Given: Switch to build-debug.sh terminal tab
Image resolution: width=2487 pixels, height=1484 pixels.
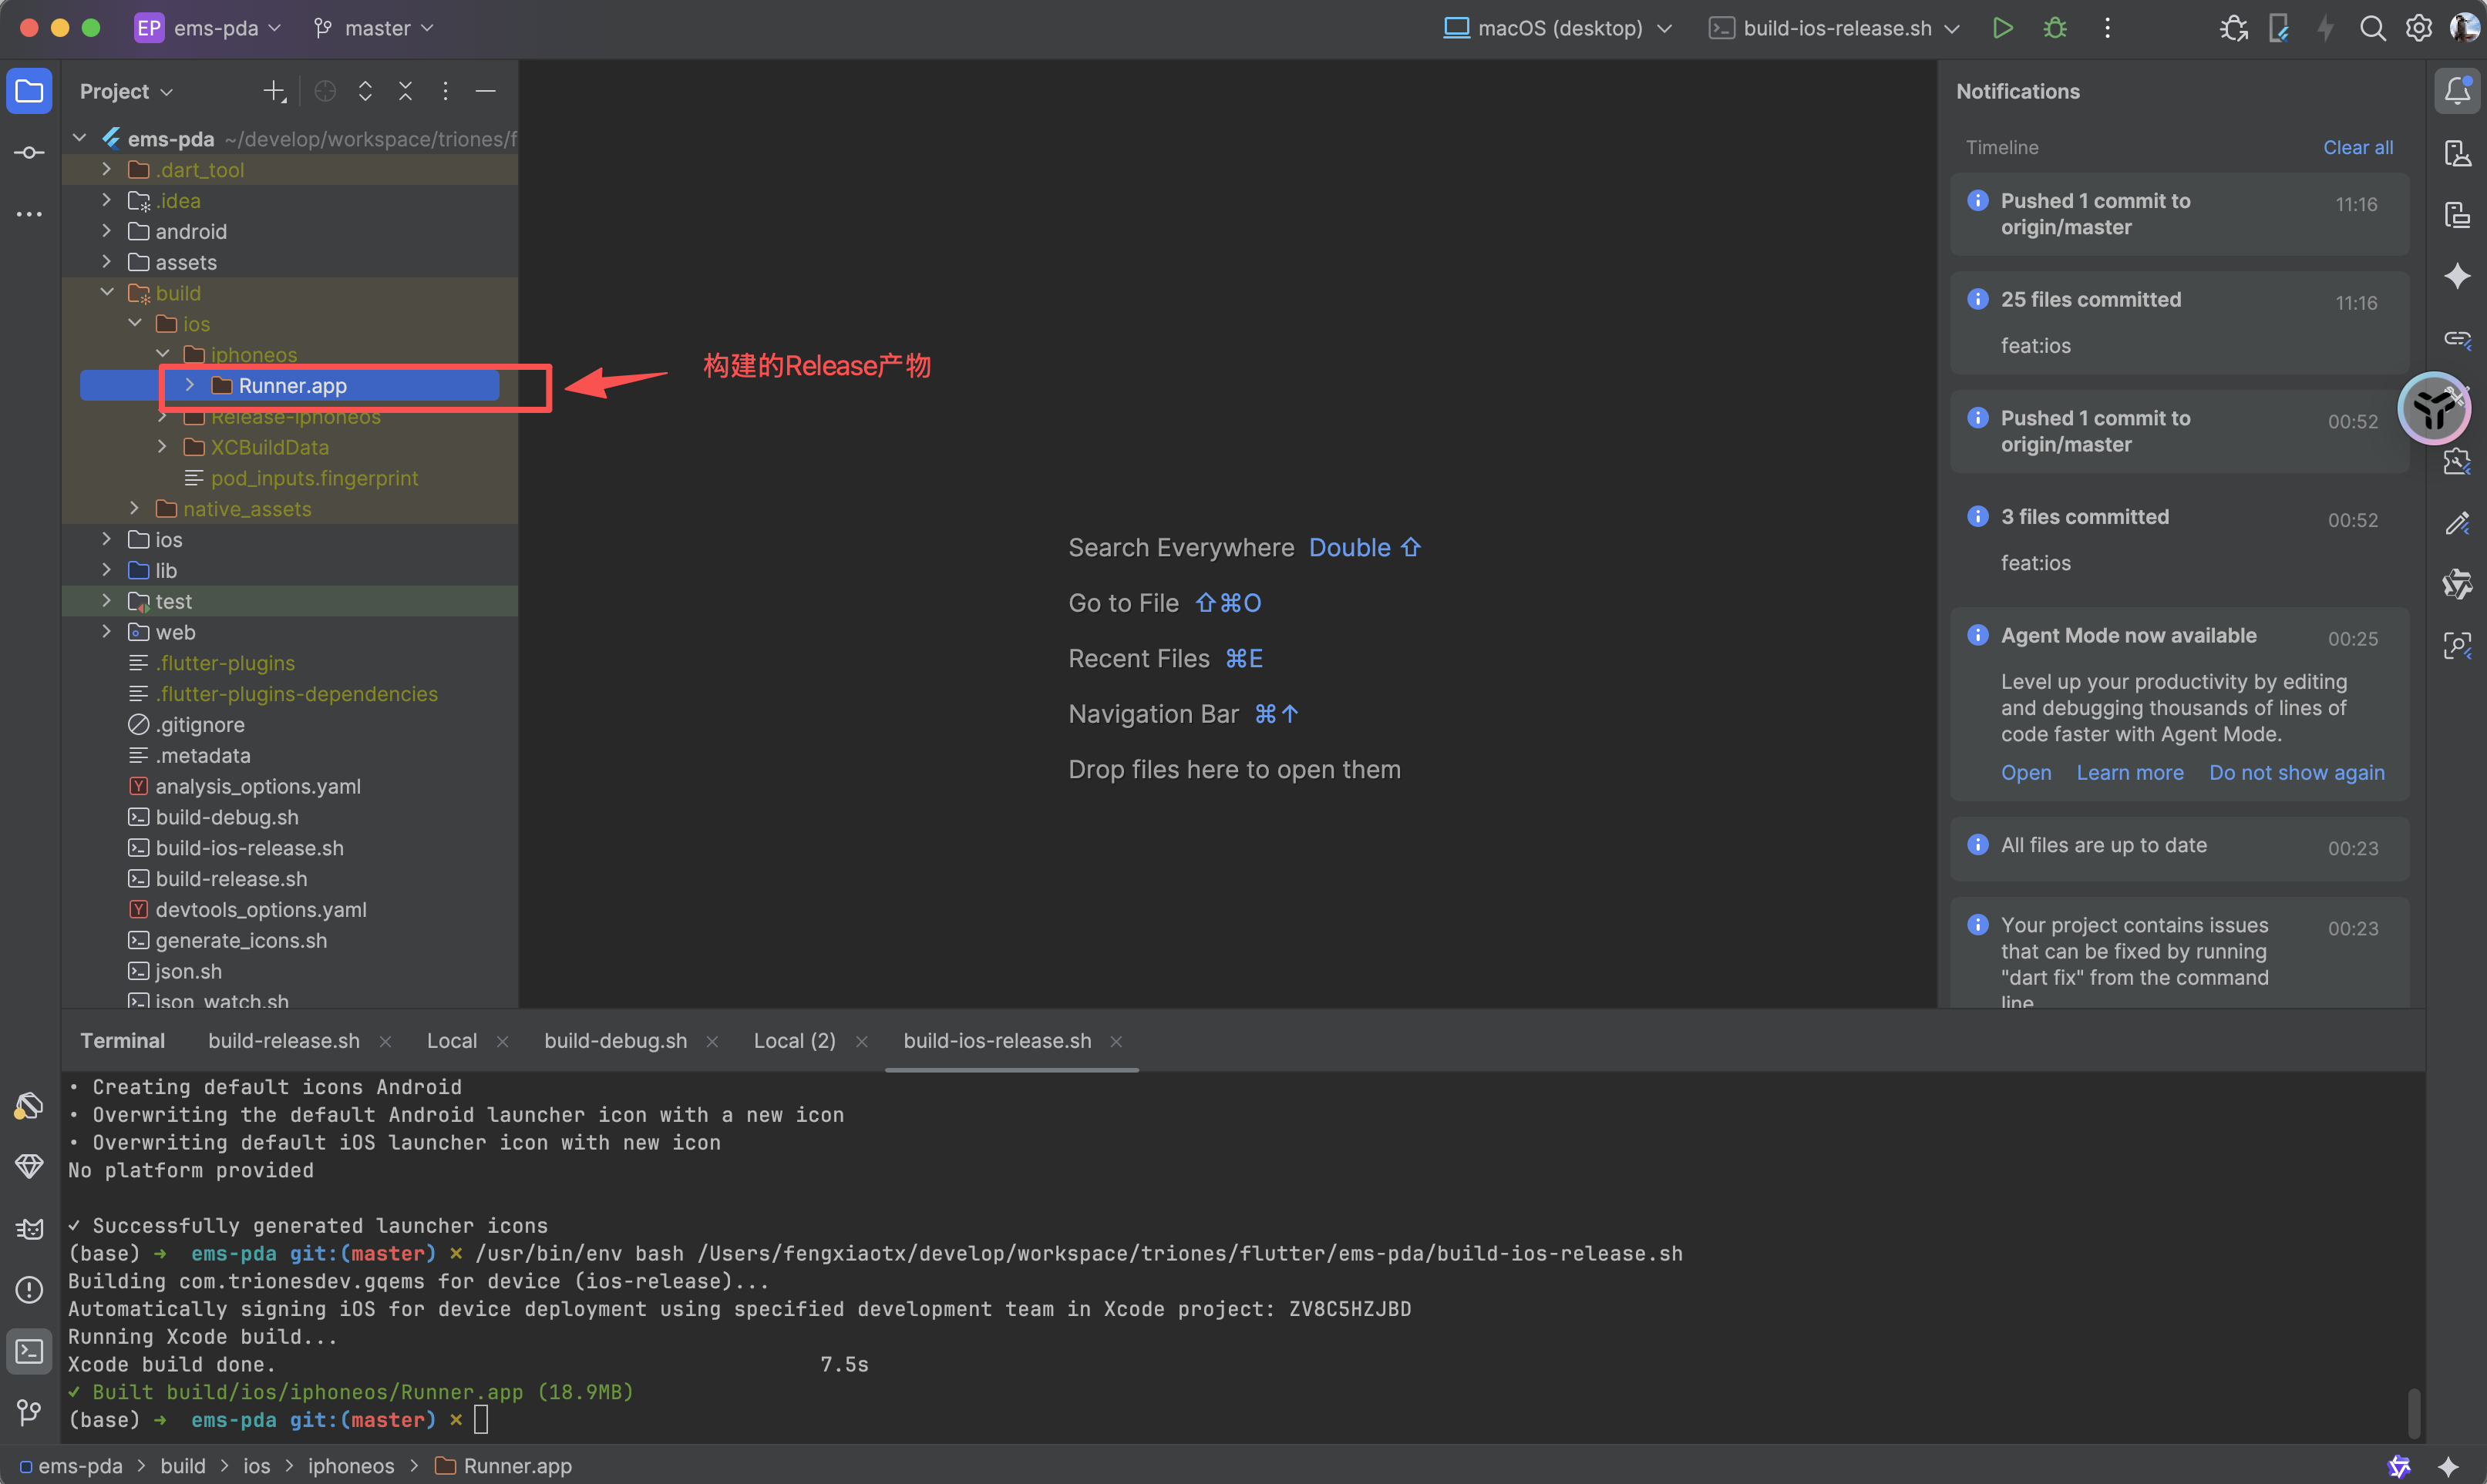Looking at the screenshot, I should coord(615,1040).
